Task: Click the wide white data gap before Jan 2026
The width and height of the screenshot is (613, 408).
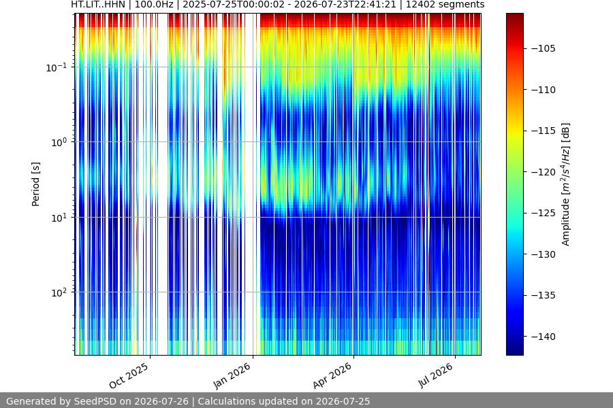Action: (x=251, y=184)
